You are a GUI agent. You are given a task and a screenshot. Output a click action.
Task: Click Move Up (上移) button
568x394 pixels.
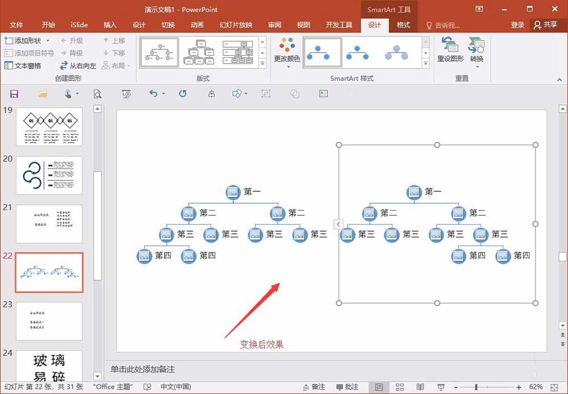114,40
